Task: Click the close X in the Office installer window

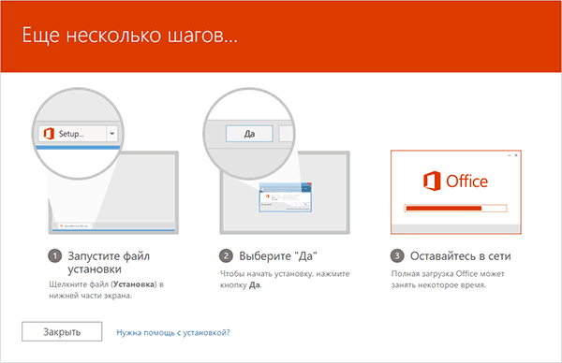Action: [516, 155]
